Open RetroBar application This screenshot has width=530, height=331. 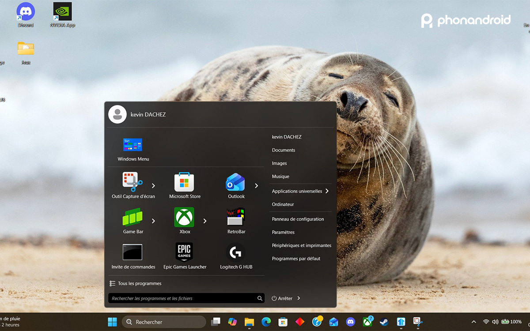pyautogui.click(x=236, y=221)
